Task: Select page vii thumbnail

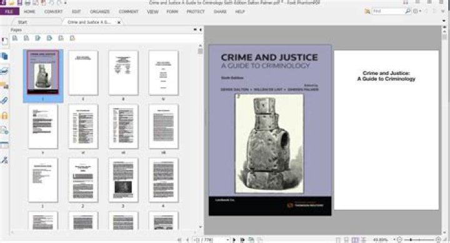Action: tap(123, 126)
